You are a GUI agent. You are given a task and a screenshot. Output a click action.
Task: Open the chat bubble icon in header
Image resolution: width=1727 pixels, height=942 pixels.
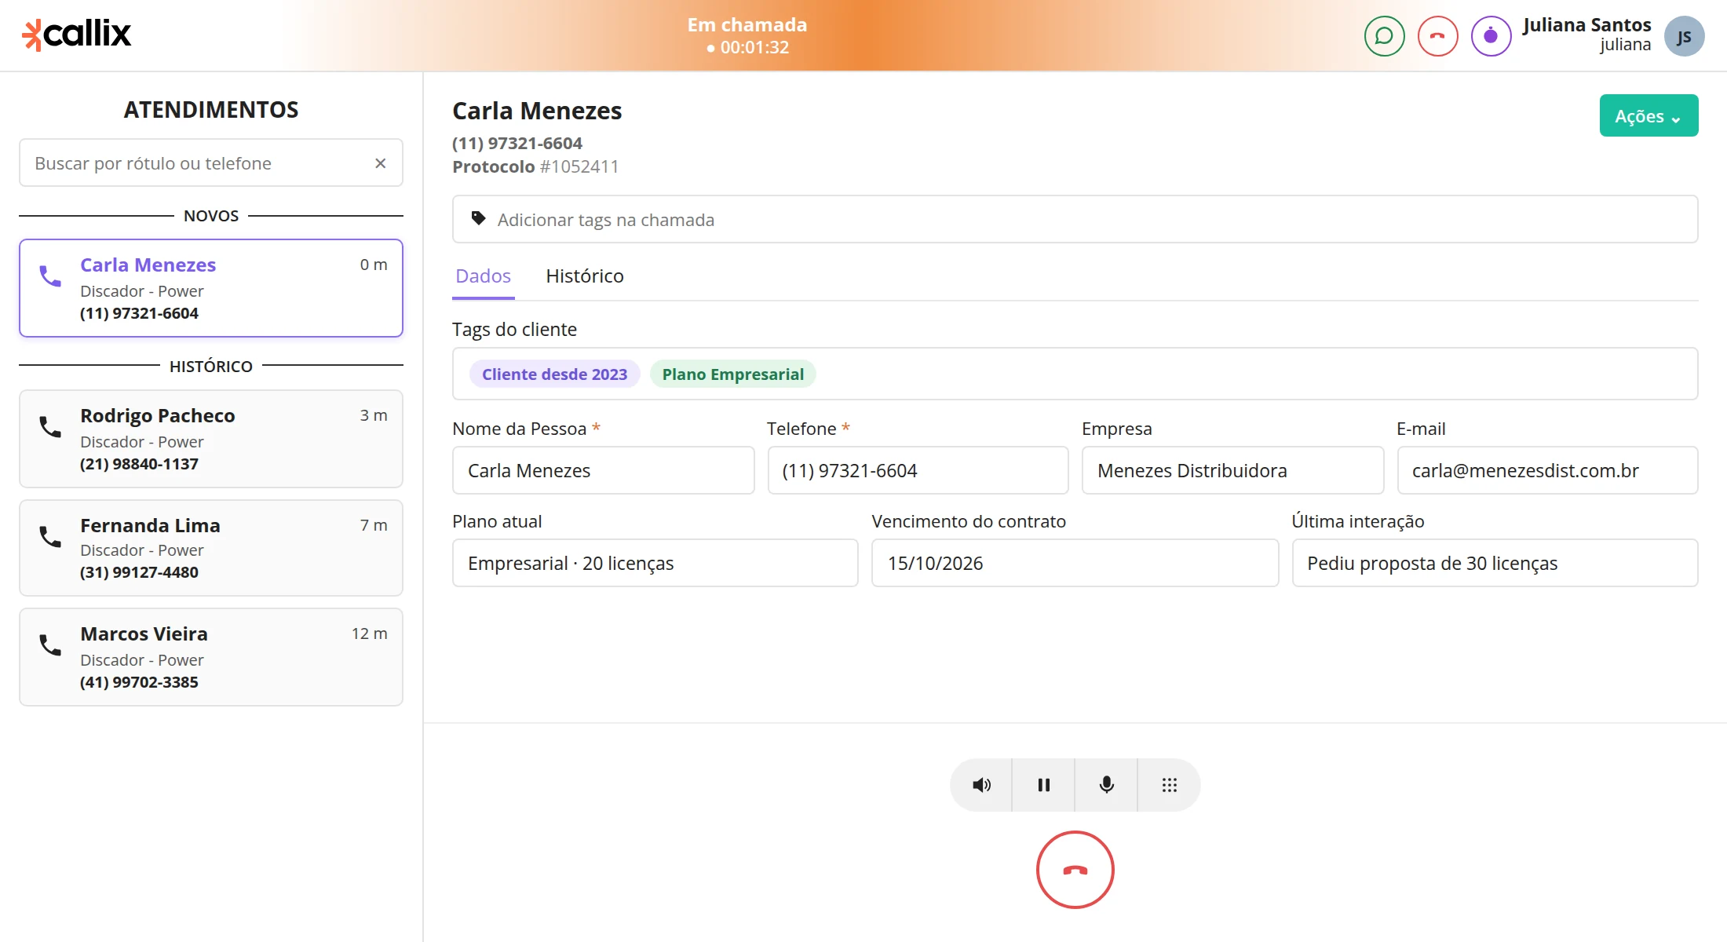(x=1384, y=36)
